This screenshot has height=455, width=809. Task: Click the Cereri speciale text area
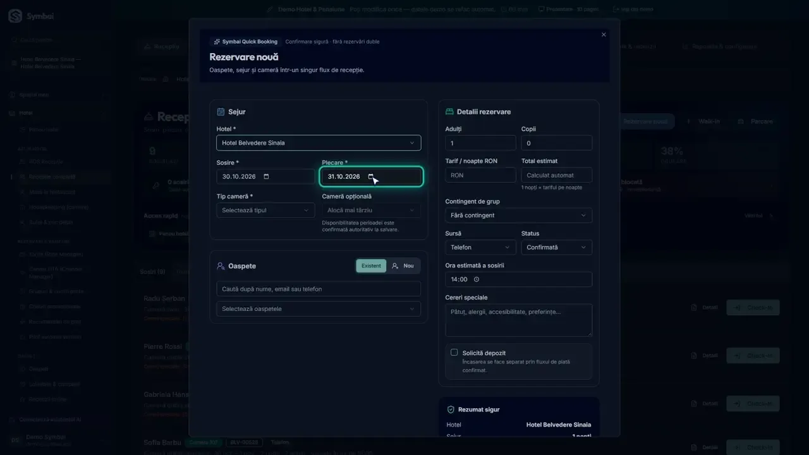tap(518, 320)
